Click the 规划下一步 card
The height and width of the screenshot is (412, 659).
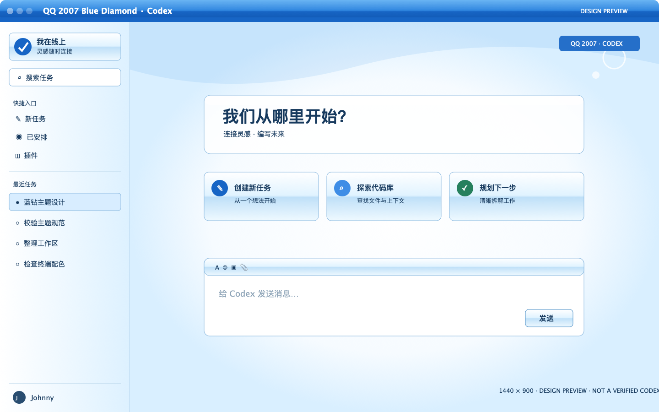pyautogui.click(x=517, y=196)
